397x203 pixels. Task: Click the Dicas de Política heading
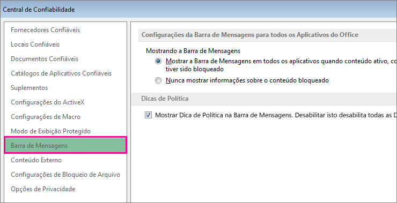coord(165,99)
